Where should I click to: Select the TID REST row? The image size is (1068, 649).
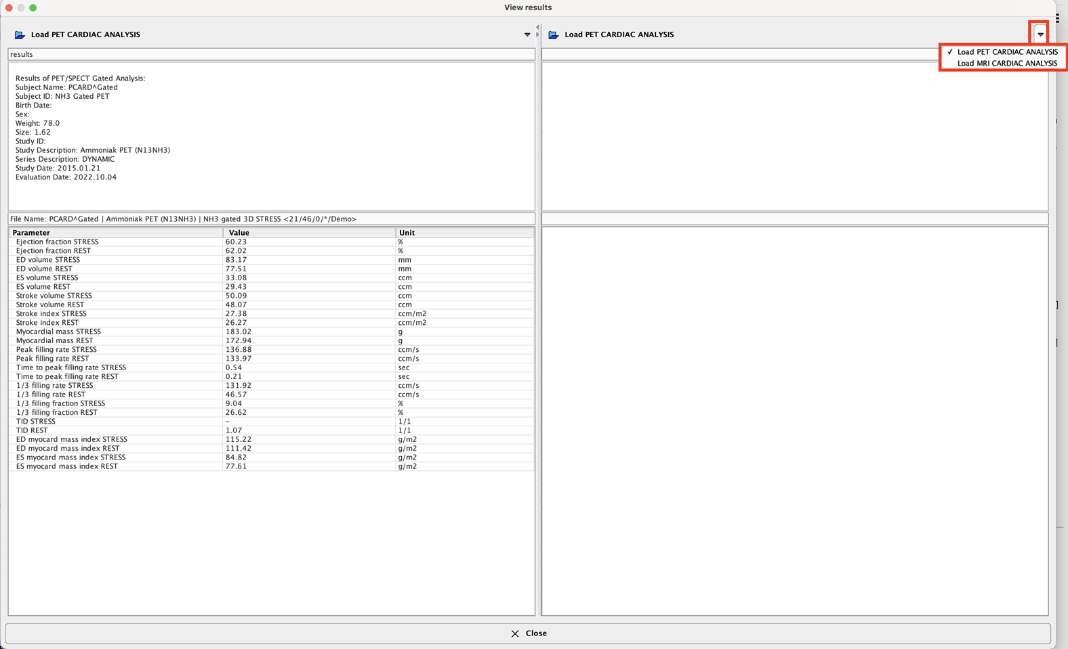click(271, 430)
